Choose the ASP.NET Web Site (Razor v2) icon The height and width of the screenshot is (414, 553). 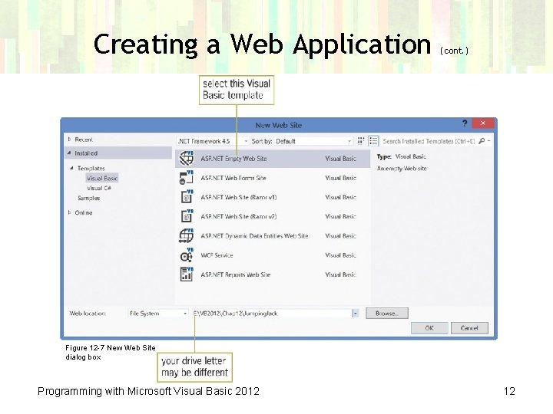(187, 215)
